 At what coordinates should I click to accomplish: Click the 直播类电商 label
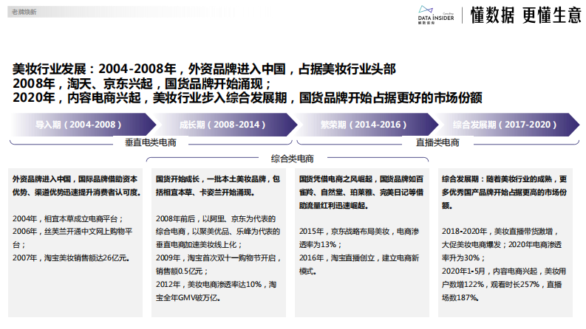[x=437, y=142]
